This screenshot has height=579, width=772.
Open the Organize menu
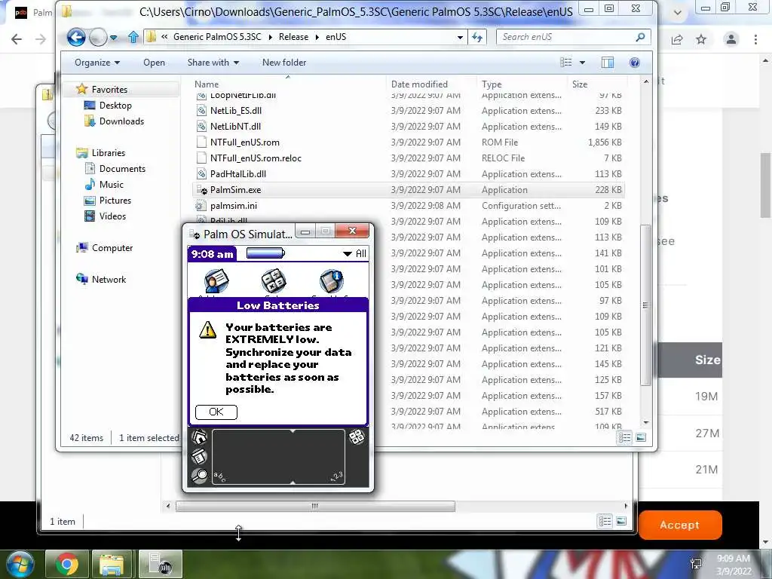pyautogui.click(x=97, y=63)
